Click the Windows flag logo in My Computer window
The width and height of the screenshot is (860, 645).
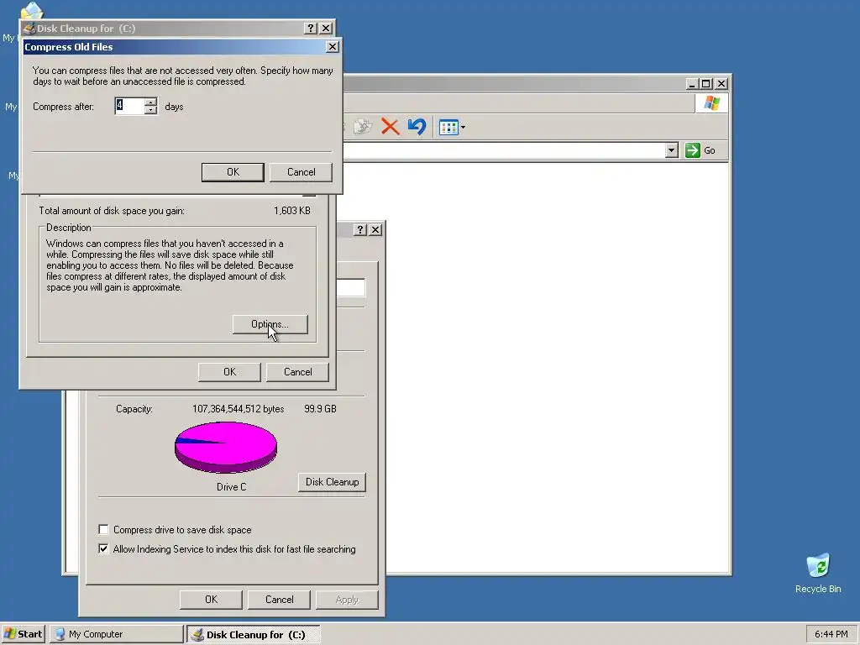(x=711, y=103)
